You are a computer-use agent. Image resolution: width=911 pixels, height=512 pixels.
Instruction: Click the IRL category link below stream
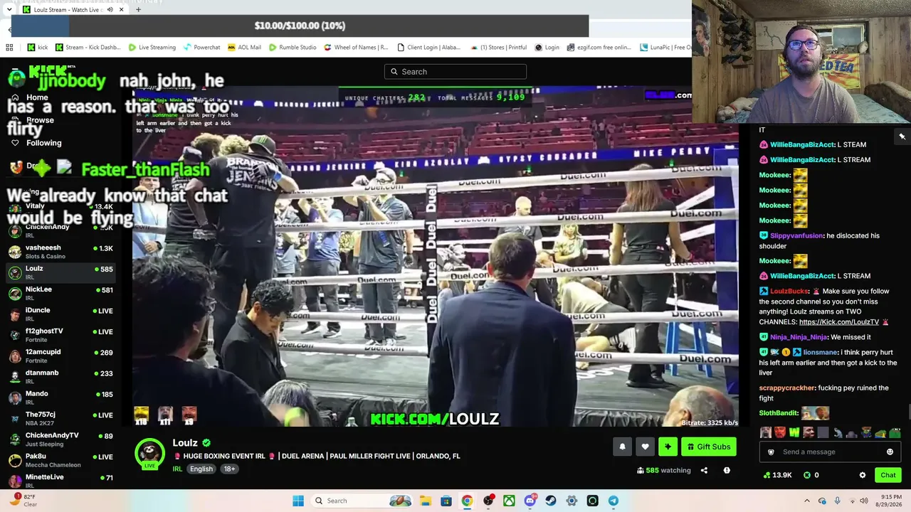(177, 469)
